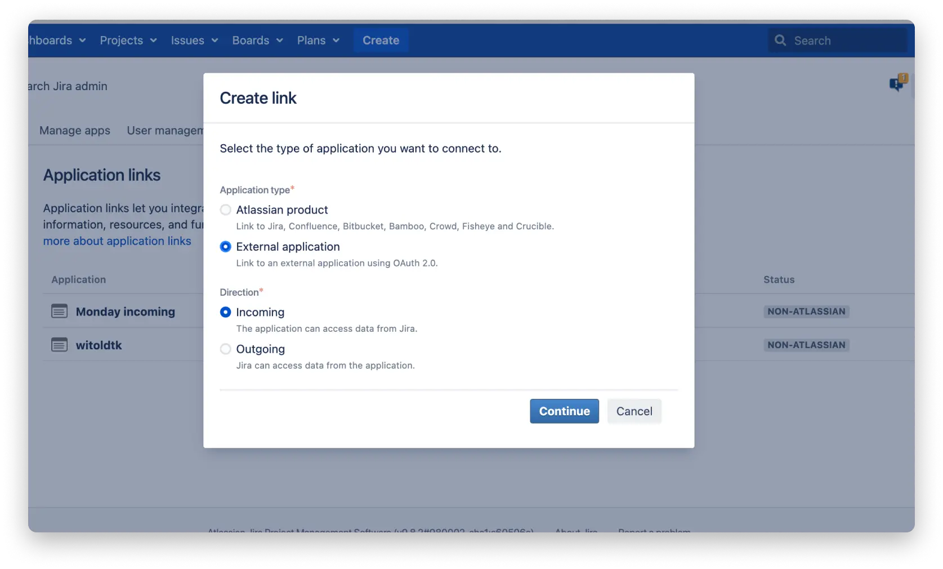Click the search magnifier icon

(x=780, y=41)
